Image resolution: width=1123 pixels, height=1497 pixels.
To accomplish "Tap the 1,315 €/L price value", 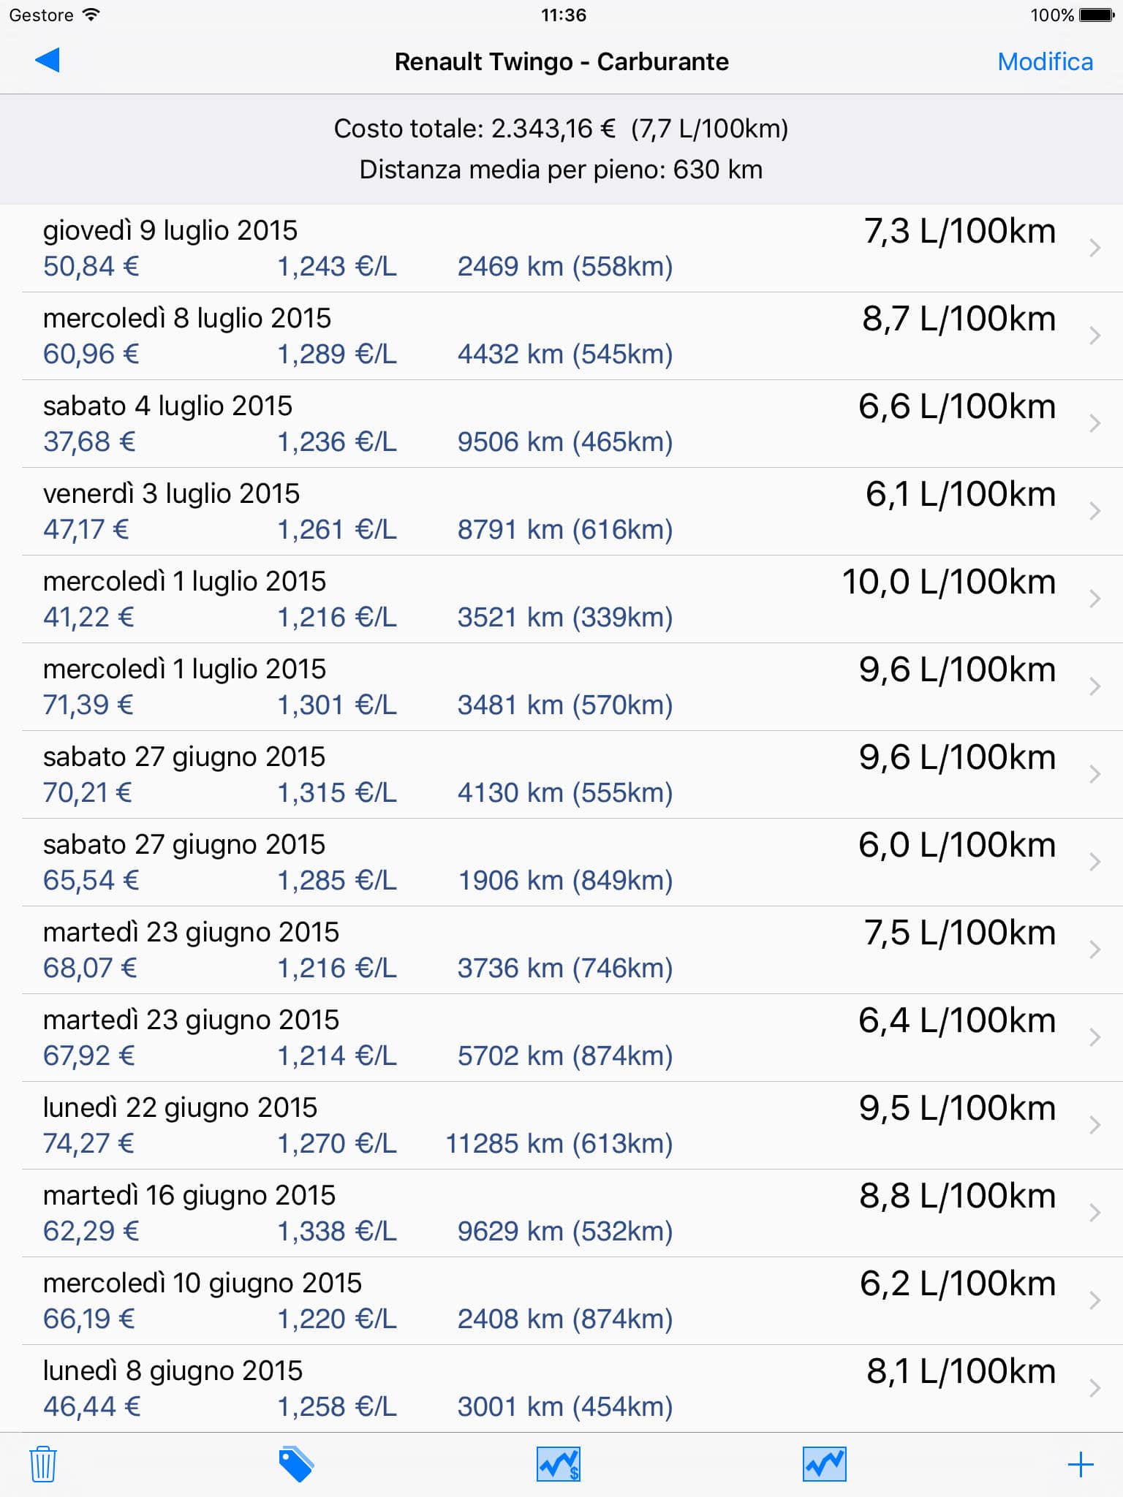I will [337, 793].
